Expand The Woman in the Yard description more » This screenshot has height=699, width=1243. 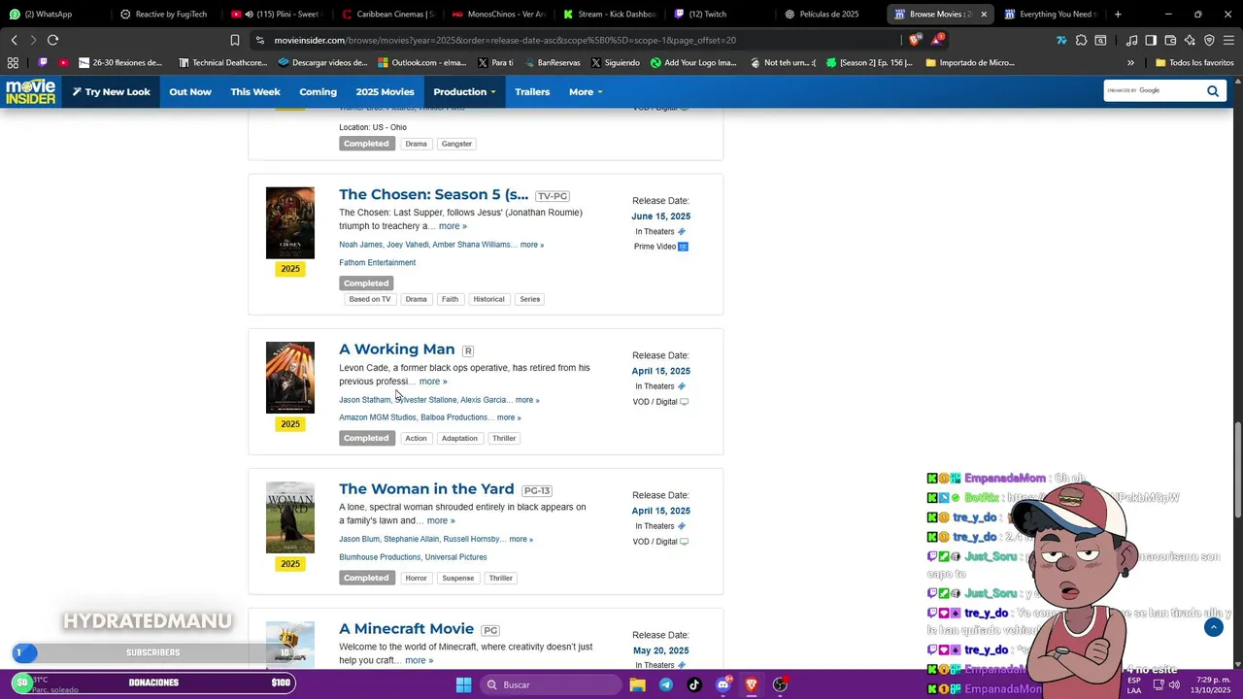[441, 520]
